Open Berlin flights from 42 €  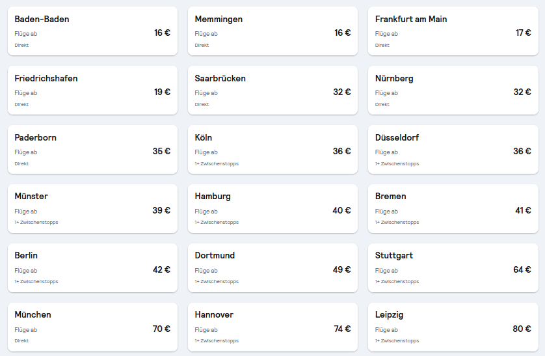[x=92, y=267]
